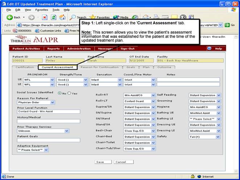The height and width of the screenshot is (180, 240).
Task: Open the Goals tab
Action: pyautogui.click(x=131, y=67)
